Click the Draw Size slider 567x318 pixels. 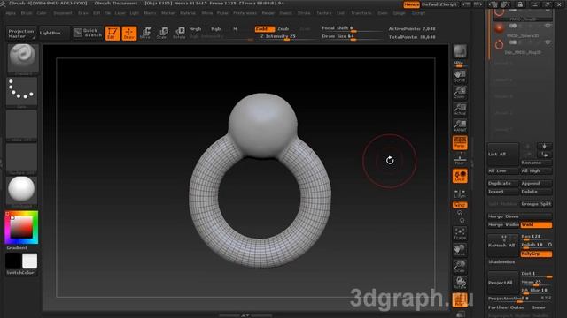352,37
